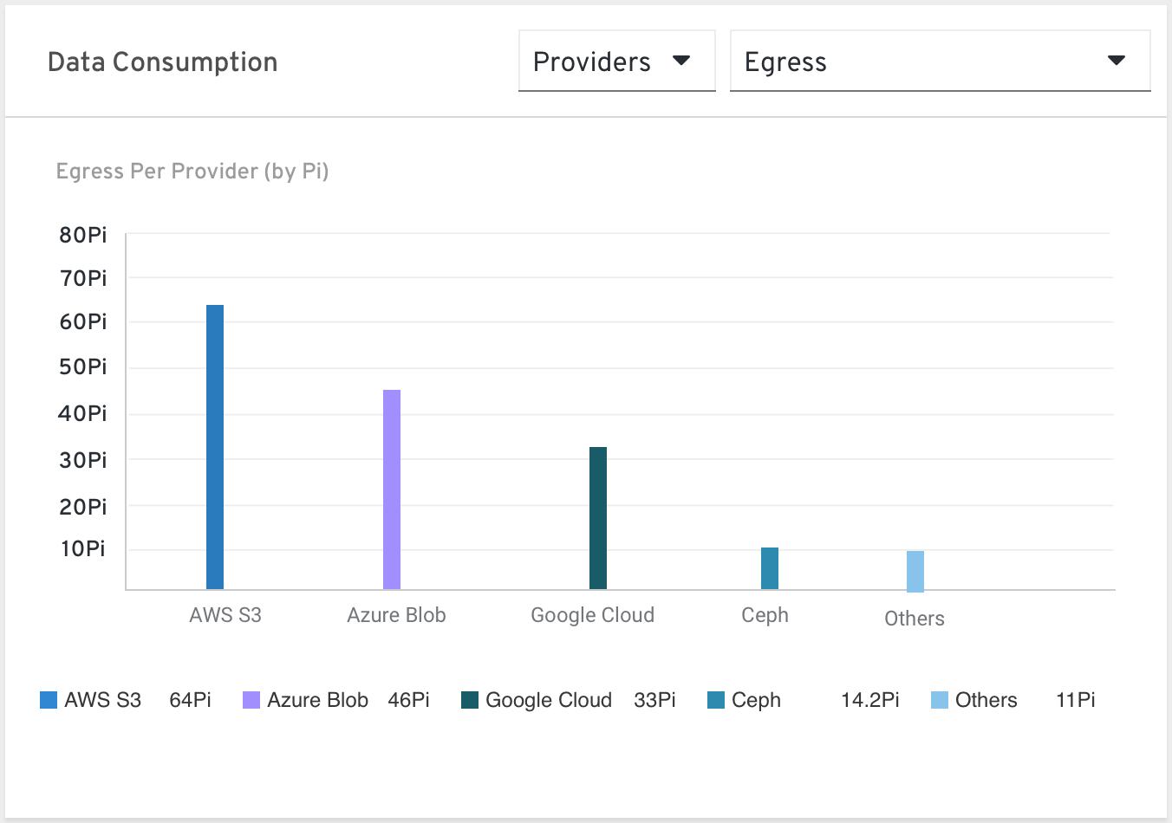Click the 20Pi y-axis label
The image size is (1172, 823).
[83, 507]
